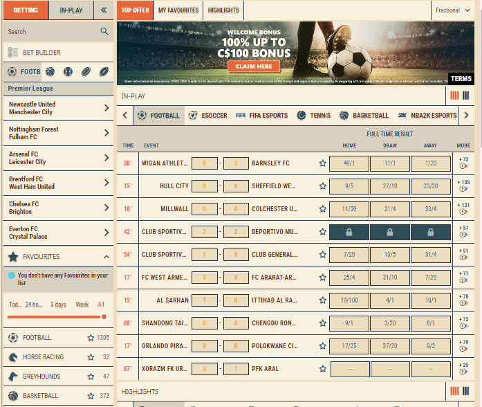
Task: Open the My Favourites tab
Action: [178, 10]
